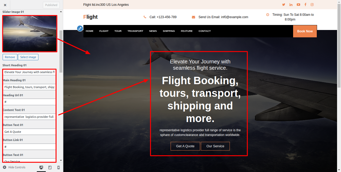
Task: Open the Facebook social icon
Action: pos(305,5)
